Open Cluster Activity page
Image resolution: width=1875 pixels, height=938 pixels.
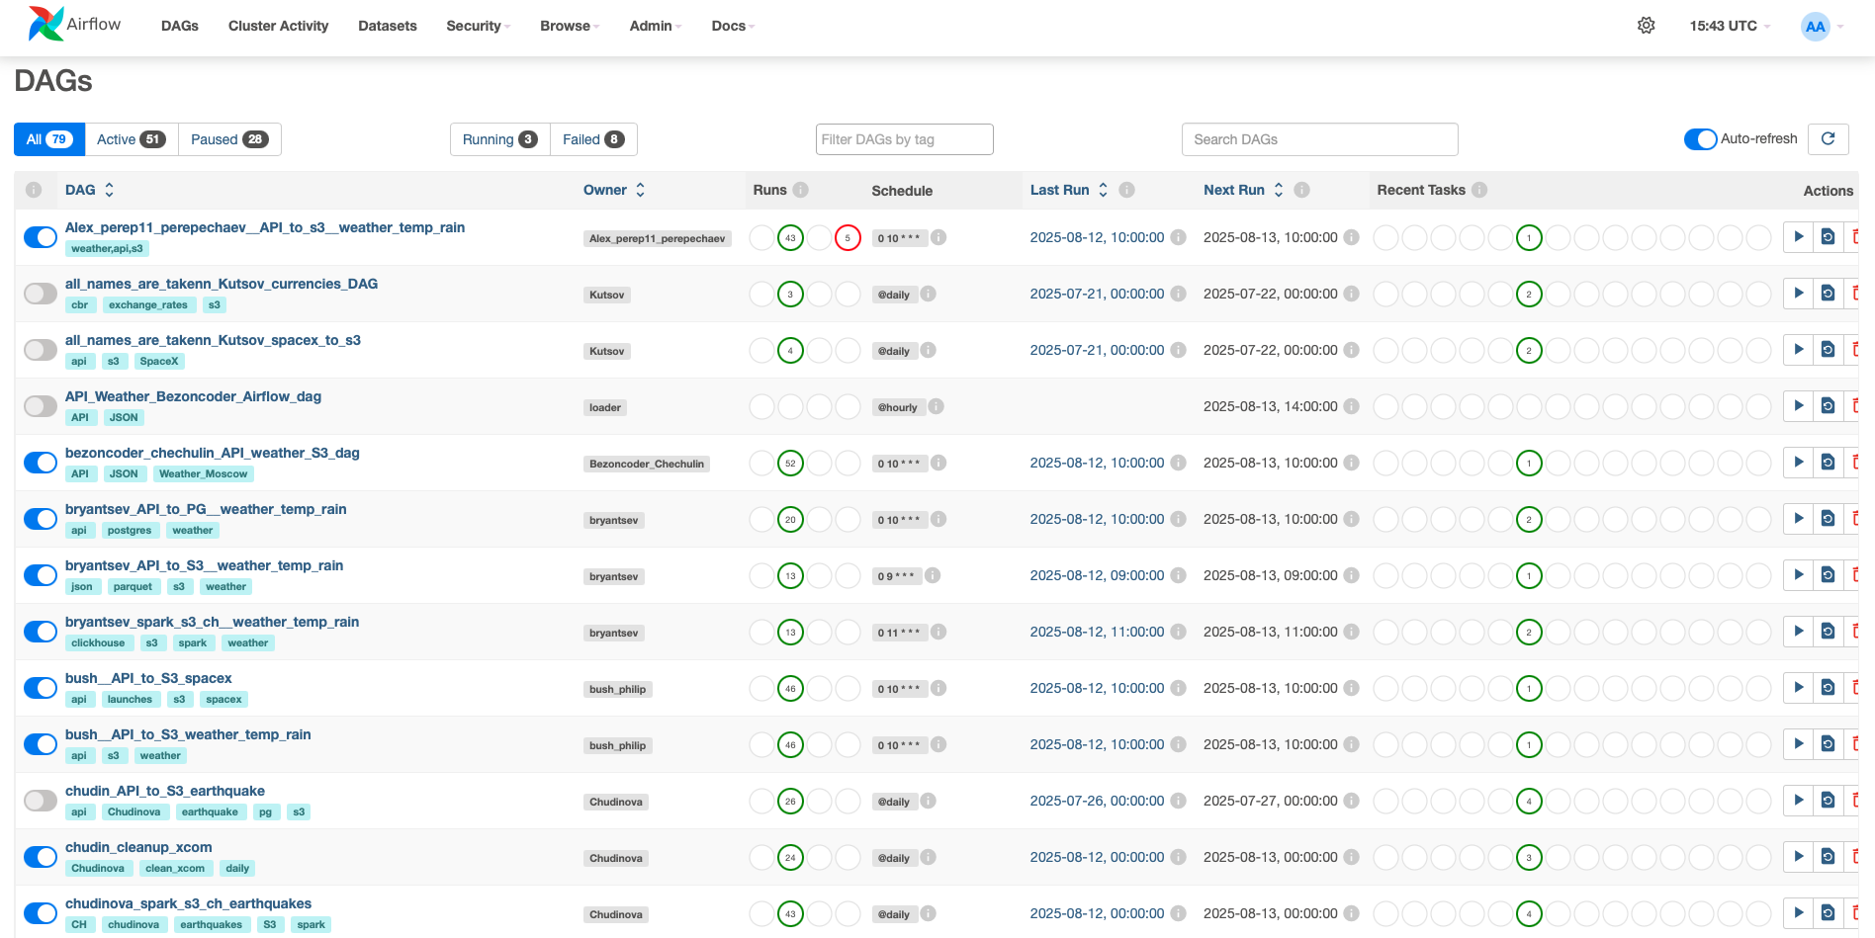(x=278, y=26)
